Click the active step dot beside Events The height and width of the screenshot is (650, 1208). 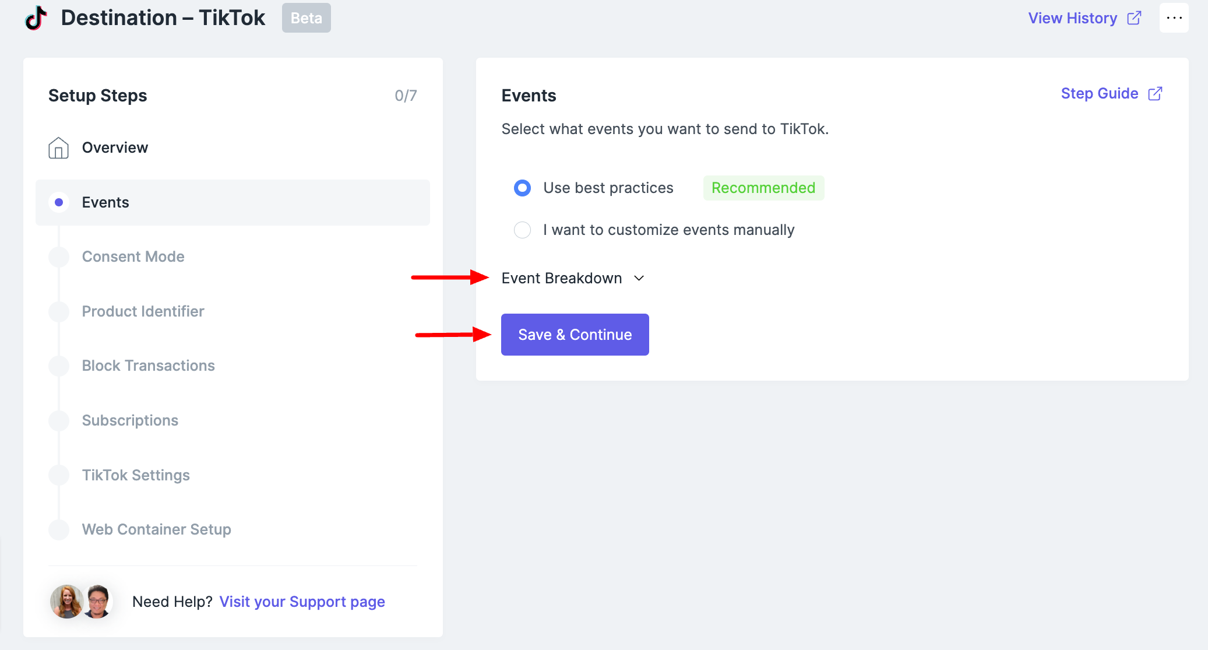pyautogui.click(x=59, y=202)
